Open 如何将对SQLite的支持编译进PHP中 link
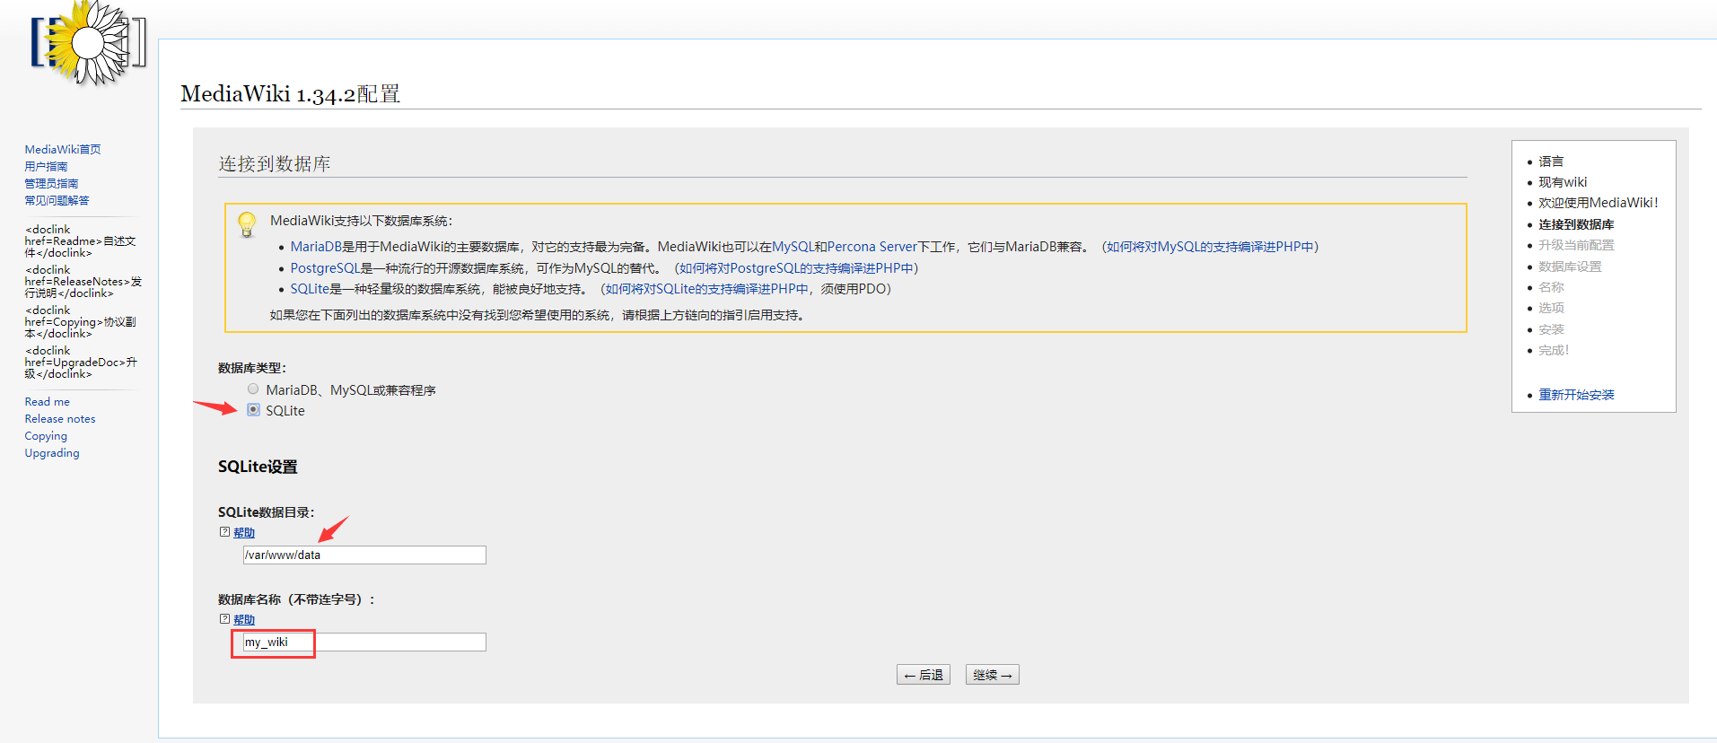This screenshot has height=743, width=1717. coord(707,289)
